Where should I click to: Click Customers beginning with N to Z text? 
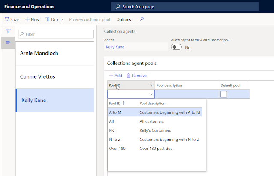coord(169,140)
